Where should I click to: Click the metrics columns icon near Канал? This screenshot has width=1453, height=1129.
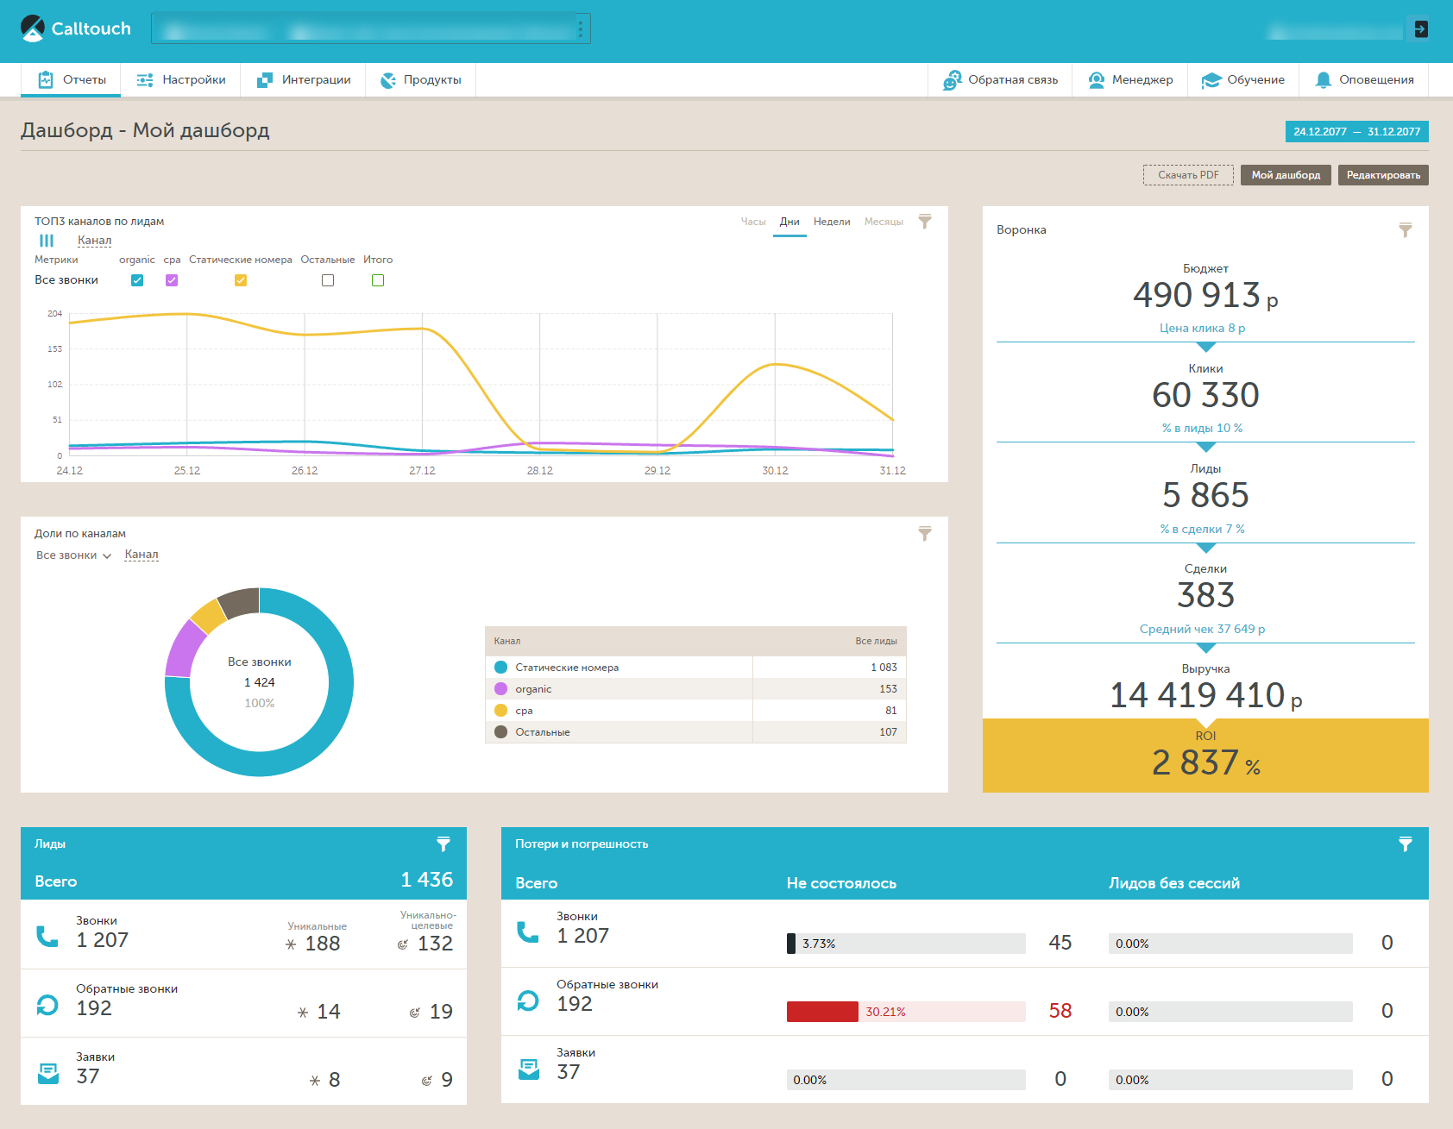point(47,241)
